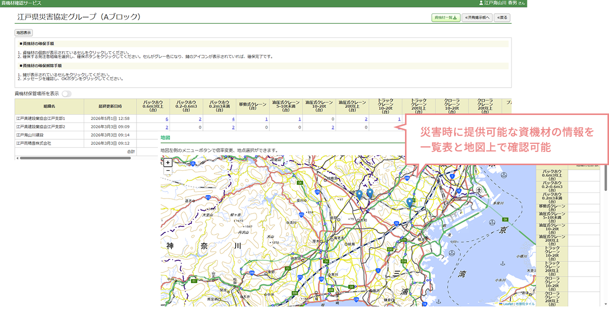Select the middle blue map marker
This screenshot has width=609, height=309.
click(370, 194)
